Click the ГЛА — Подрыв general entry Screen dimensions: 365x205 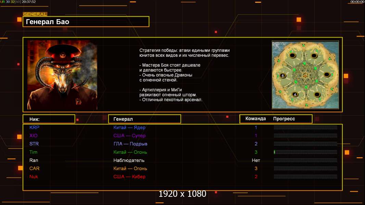click(x=130, y=144)
